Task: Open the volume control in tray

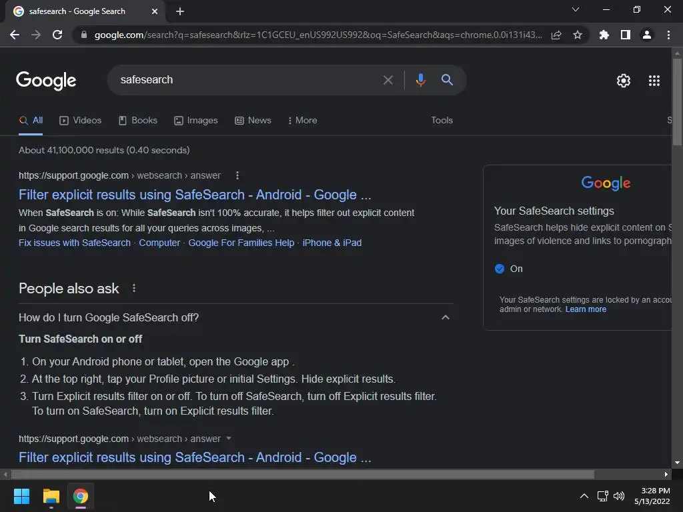Action: point(619,496)
